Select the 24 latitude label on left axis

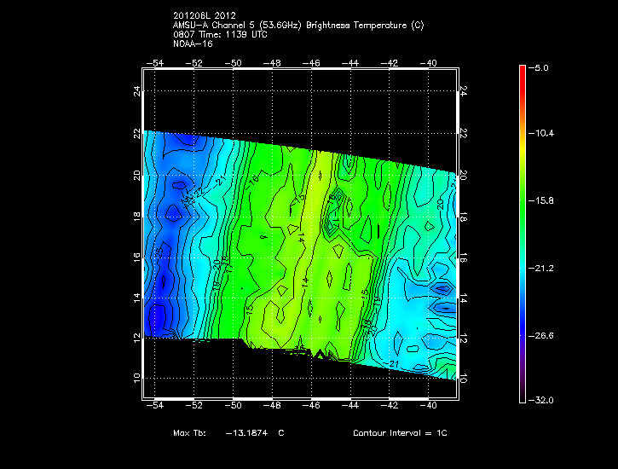pyautogui.click(x=136, y=90)
